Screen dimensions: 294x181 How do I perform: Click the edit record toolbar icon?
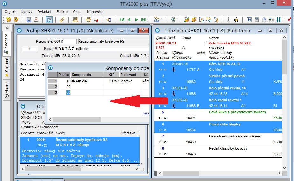(49, 20)
